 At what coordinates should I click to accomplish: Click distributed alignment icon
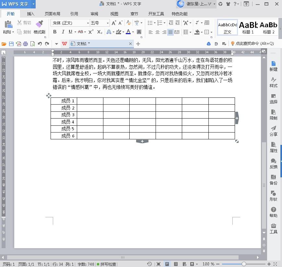(x=177, y=32)
